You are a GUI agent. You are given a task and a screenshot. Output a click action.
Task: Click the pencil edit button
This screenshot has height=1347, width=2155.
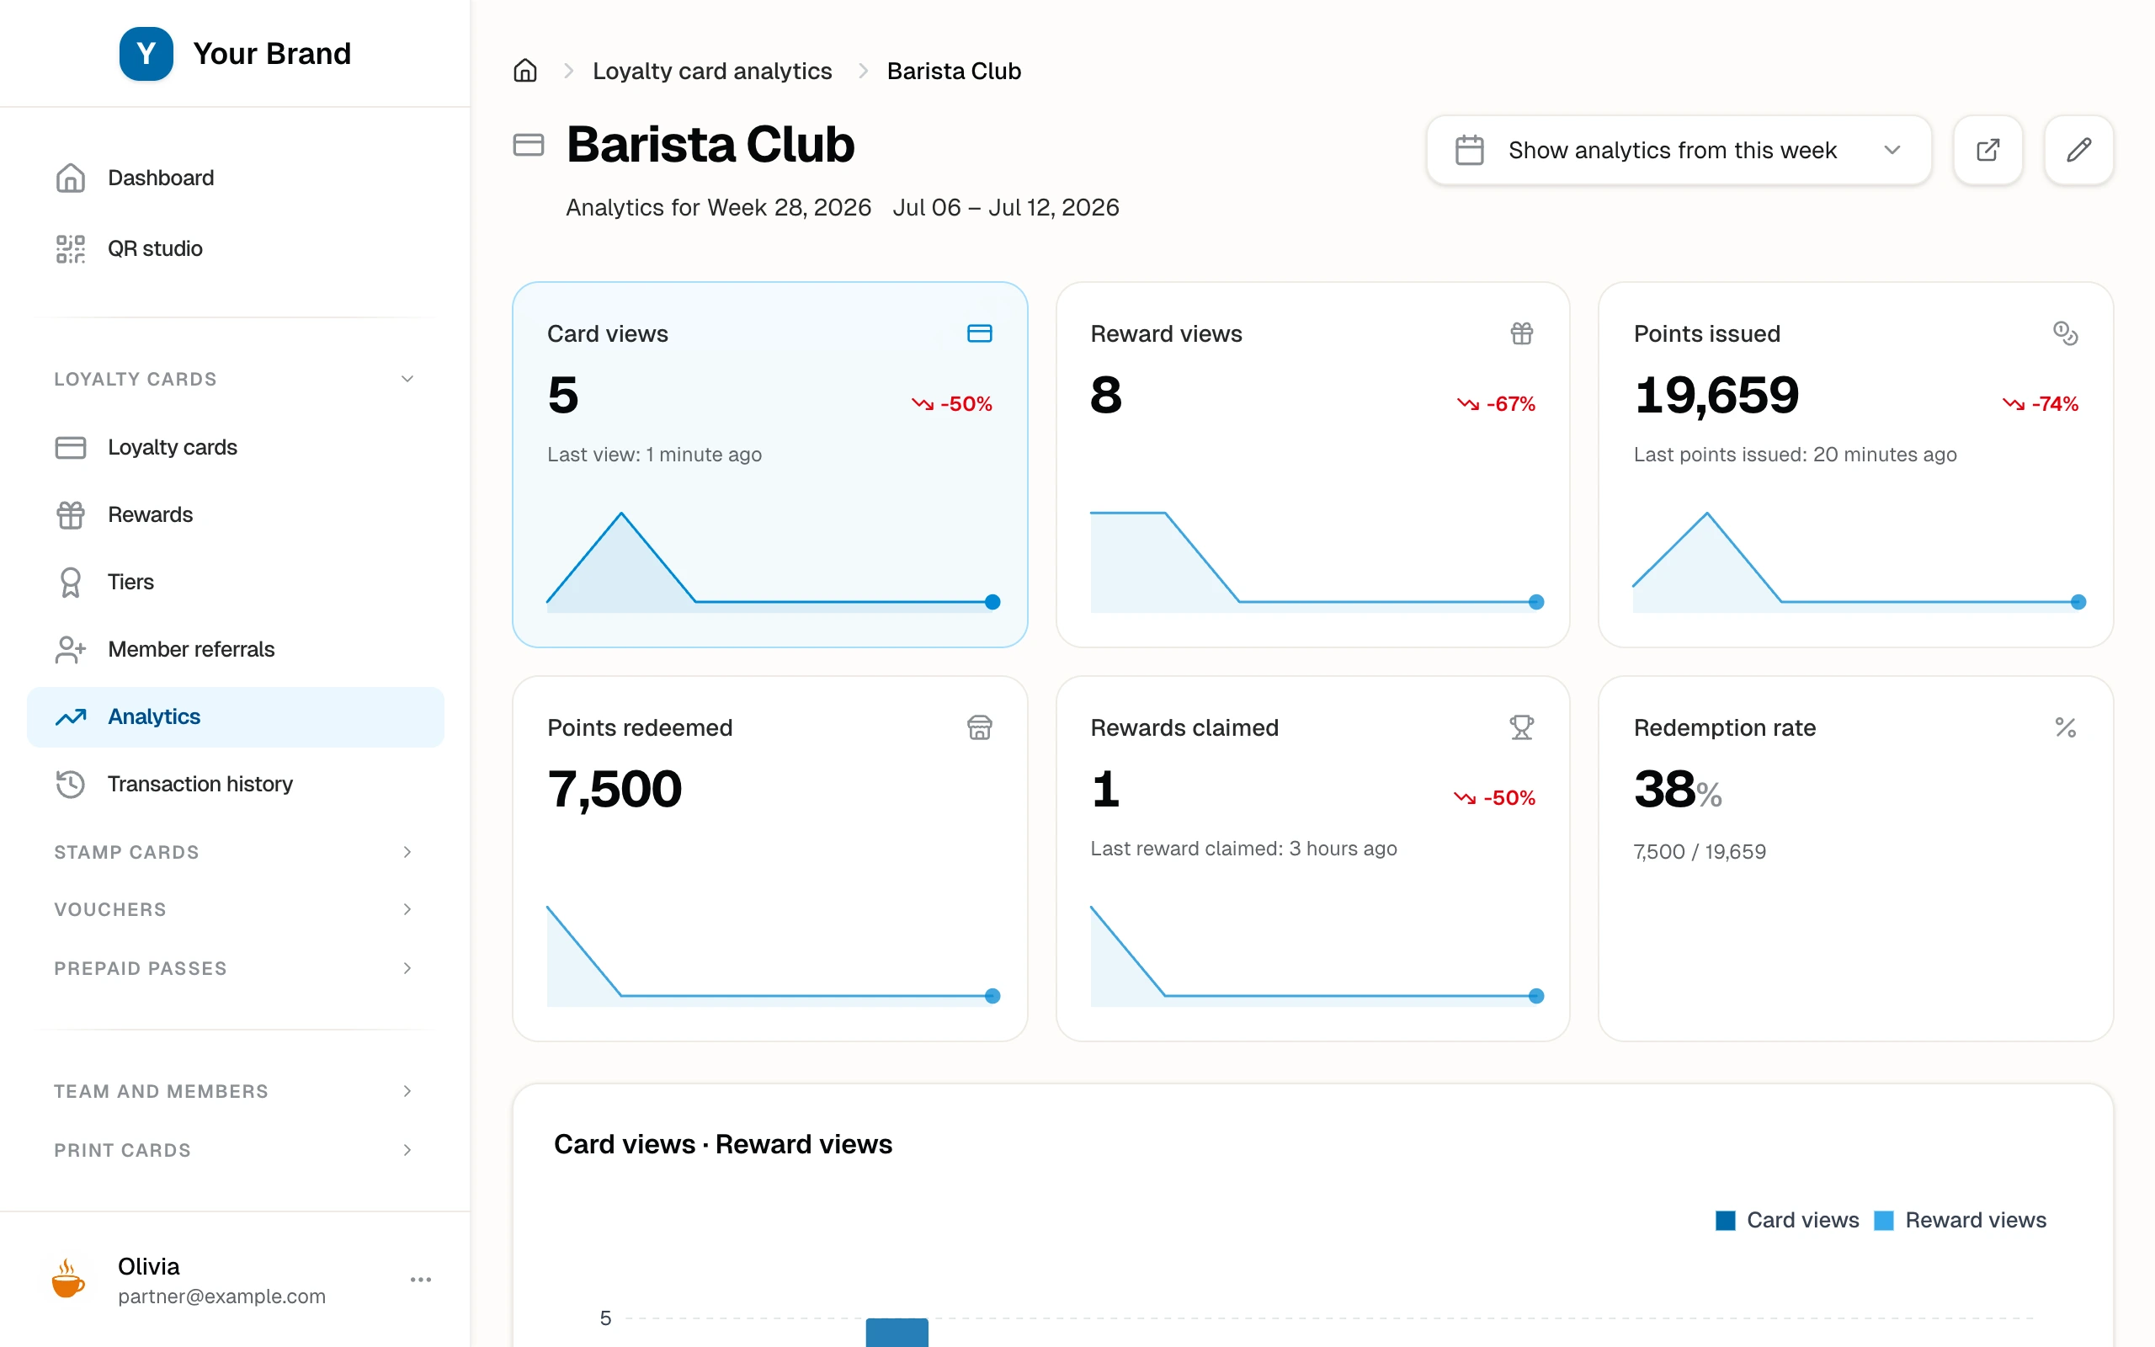(2078, 150)
